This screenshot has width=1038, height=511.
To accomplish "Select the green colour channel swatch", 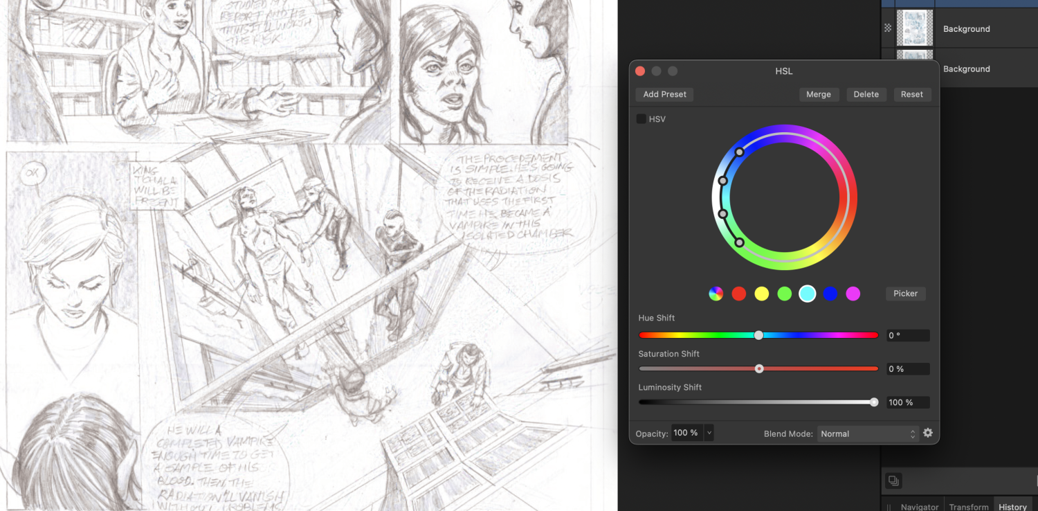I will coord(785,294).
